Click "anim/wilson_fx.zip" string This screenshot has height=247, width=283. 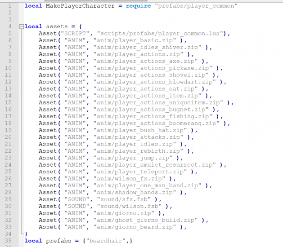(129, 179)
